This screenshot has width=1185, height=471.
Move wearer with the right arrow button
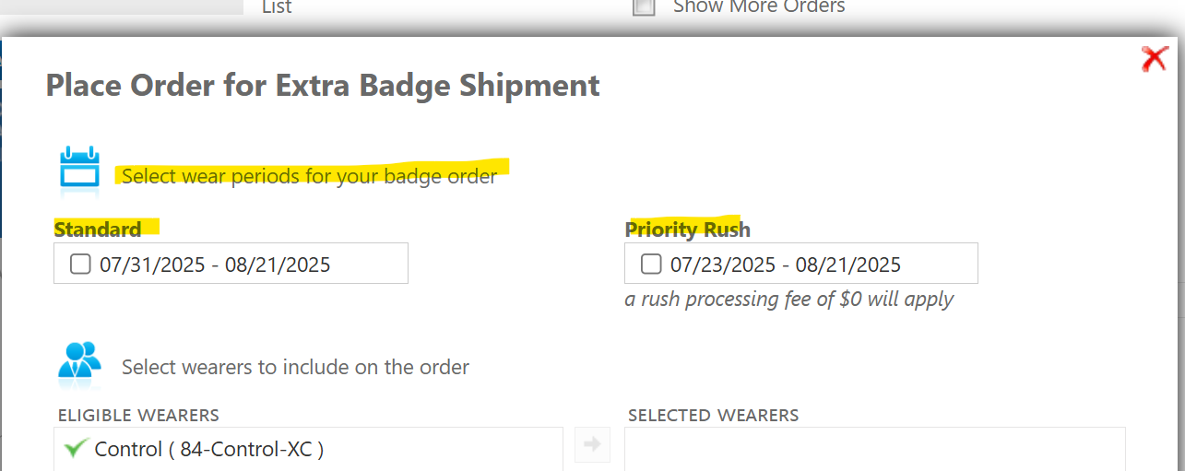(592, 444)
